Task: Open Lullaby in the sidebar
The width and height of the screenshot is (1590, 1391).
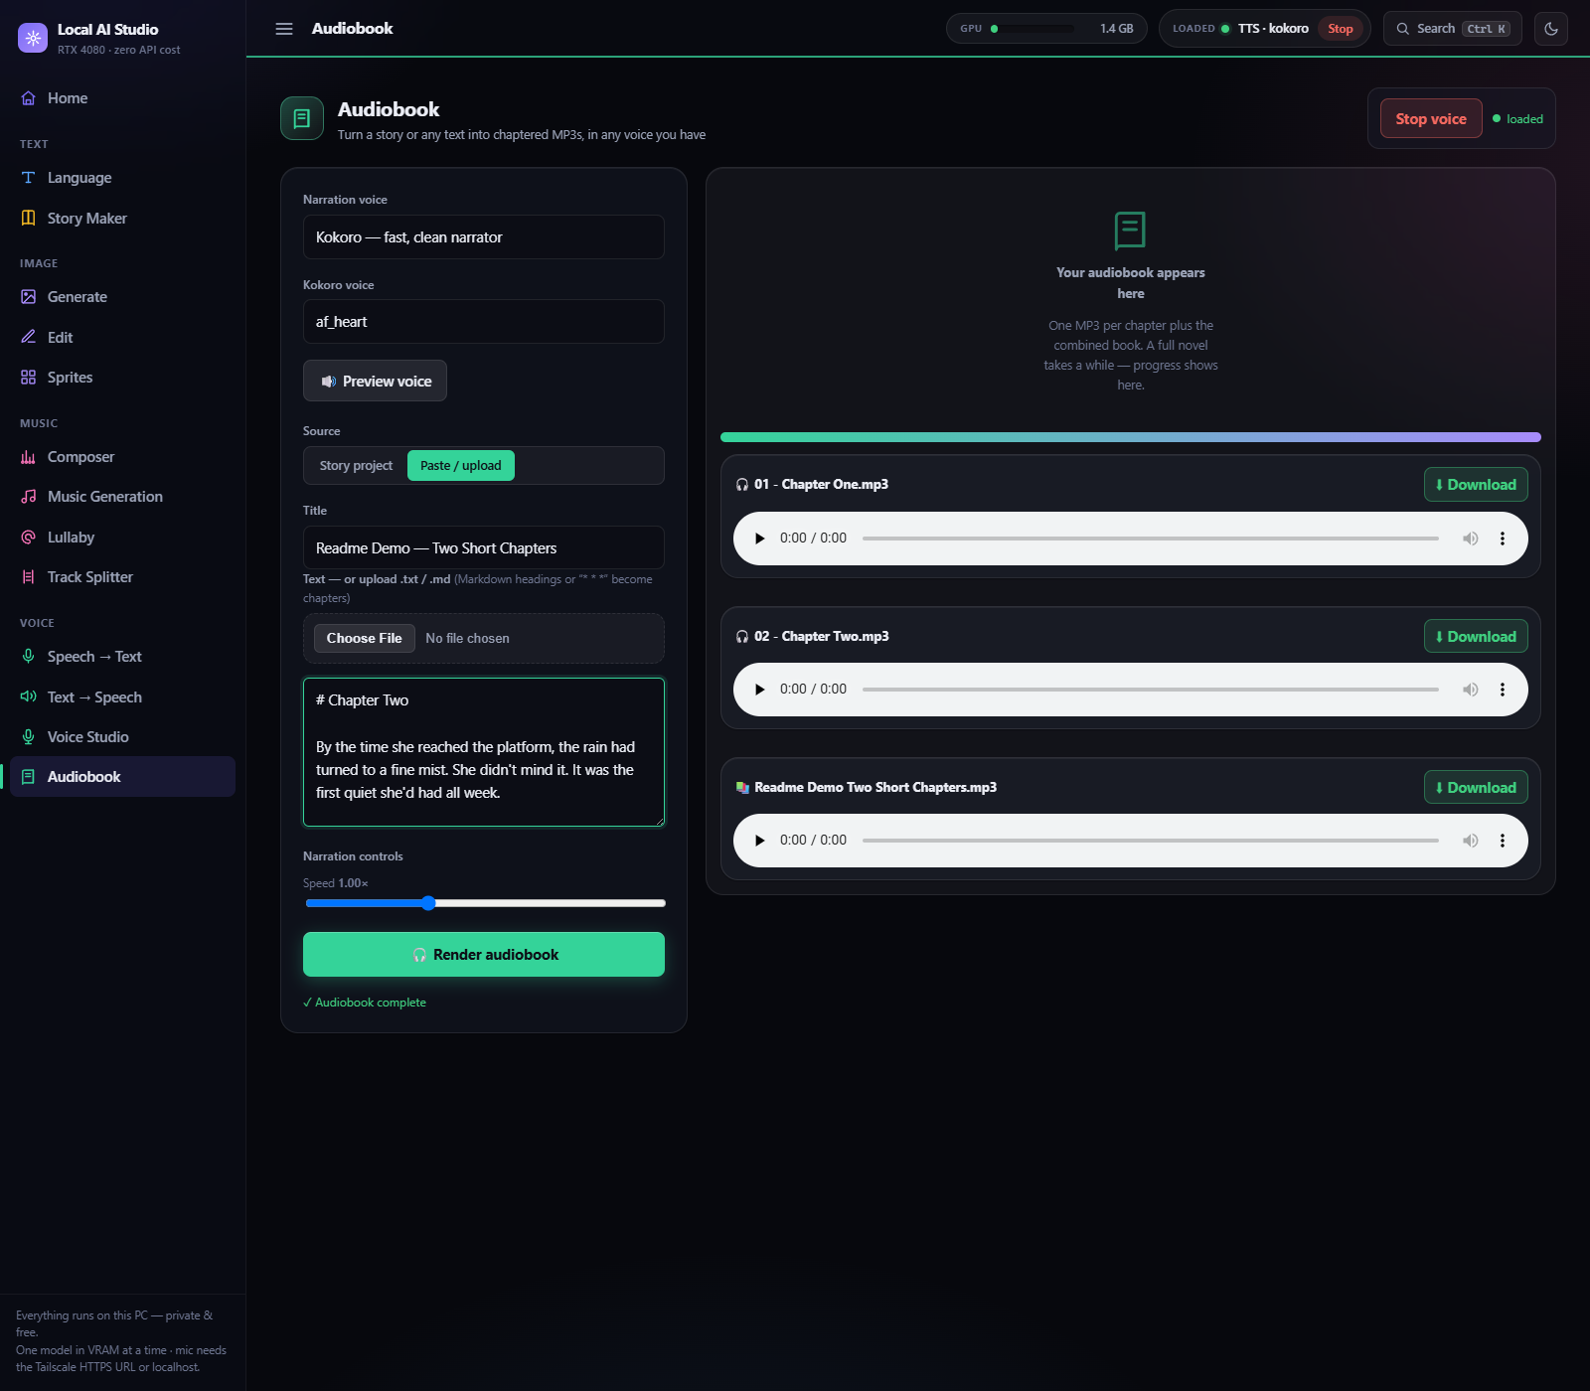Action: (122, 538)
